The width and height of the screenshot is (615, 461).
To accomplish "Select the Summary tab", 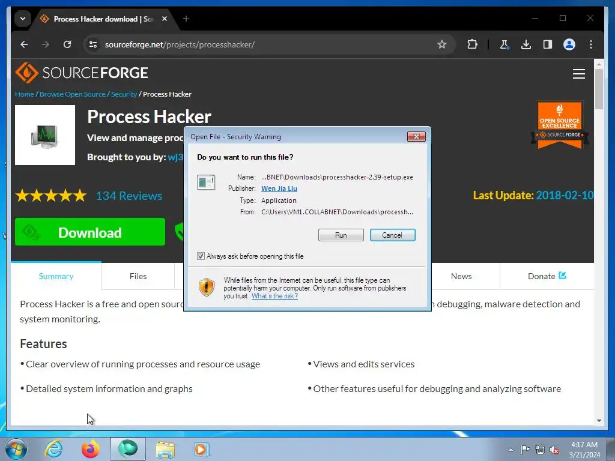I will click(56, 276).
